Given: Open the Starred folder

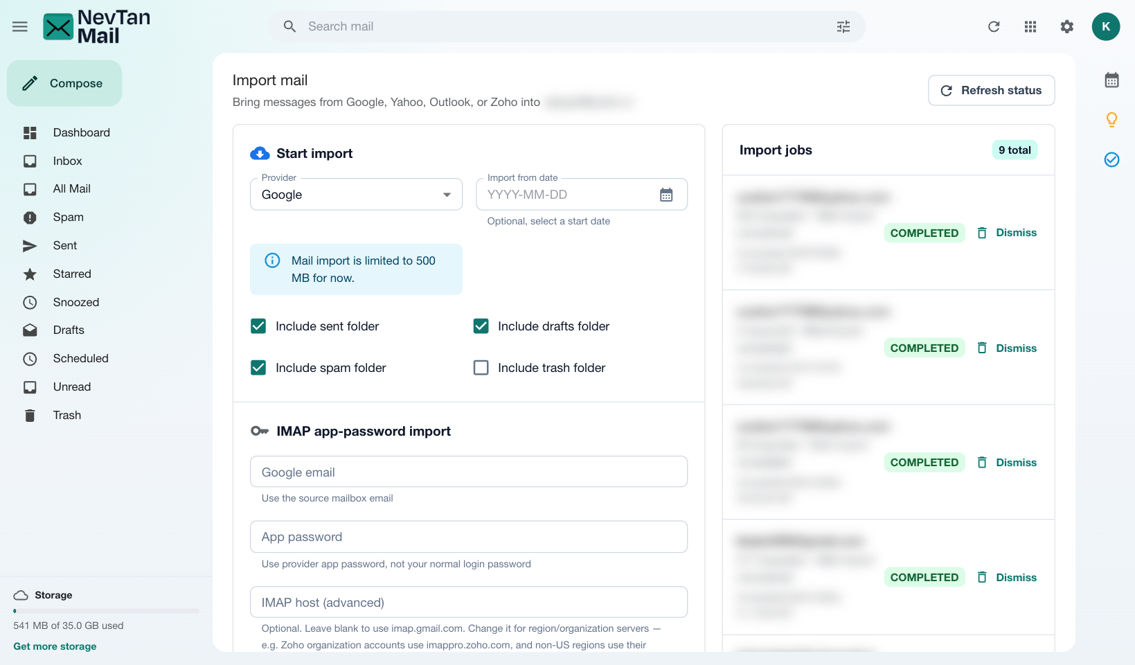Looking at the screenshot, I should [x=72, y=274].
